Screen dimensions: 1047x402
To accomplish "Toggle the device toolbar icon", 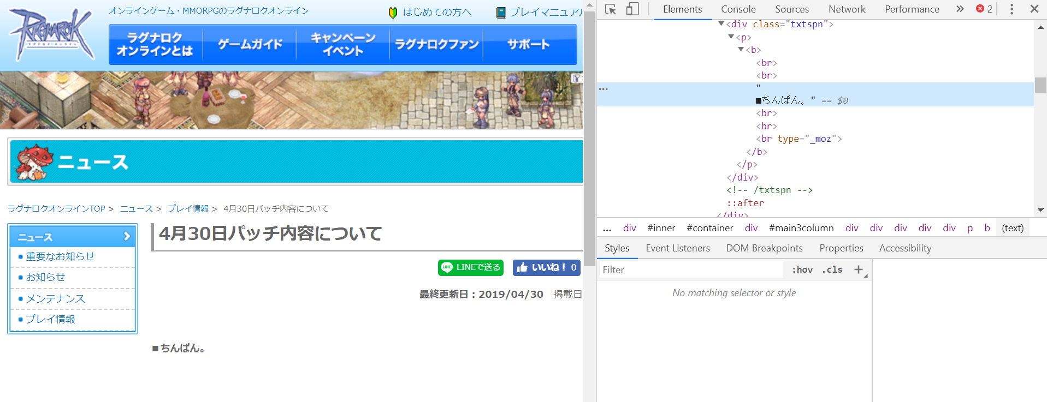I will (632, 9).
